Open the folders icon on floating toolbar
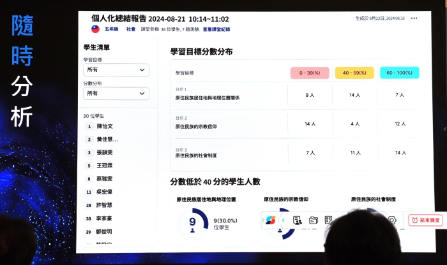Viewport: 447px width, 265px height. (x=314, y=220)
